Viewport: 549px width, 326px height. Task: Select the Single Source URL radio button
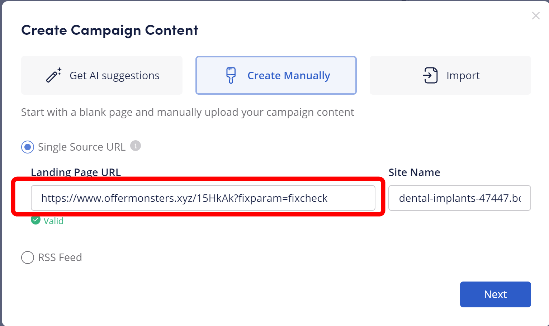[28, 147]
